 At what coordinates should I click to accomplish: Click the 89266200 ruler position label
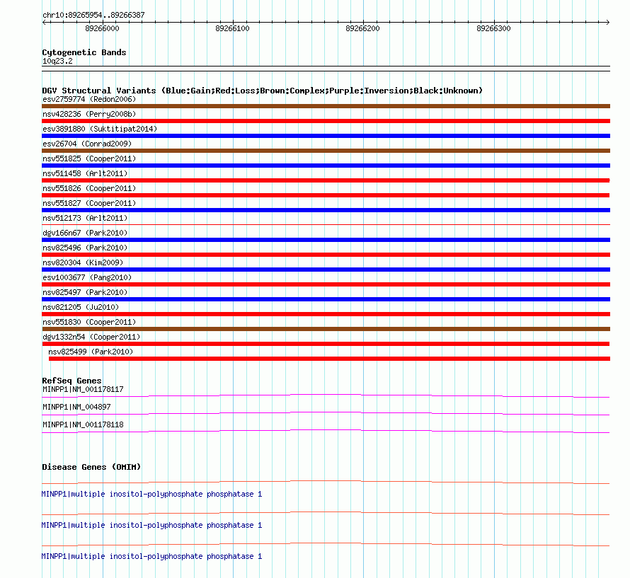tap(362, 28)
